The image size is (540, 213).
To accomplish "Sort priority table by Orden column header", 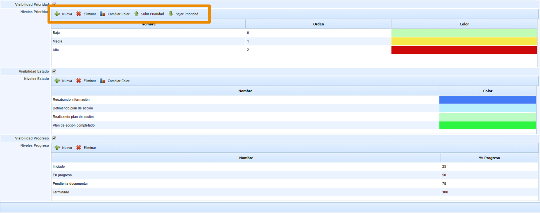I will pyautogui.click(x=318, y=24).
